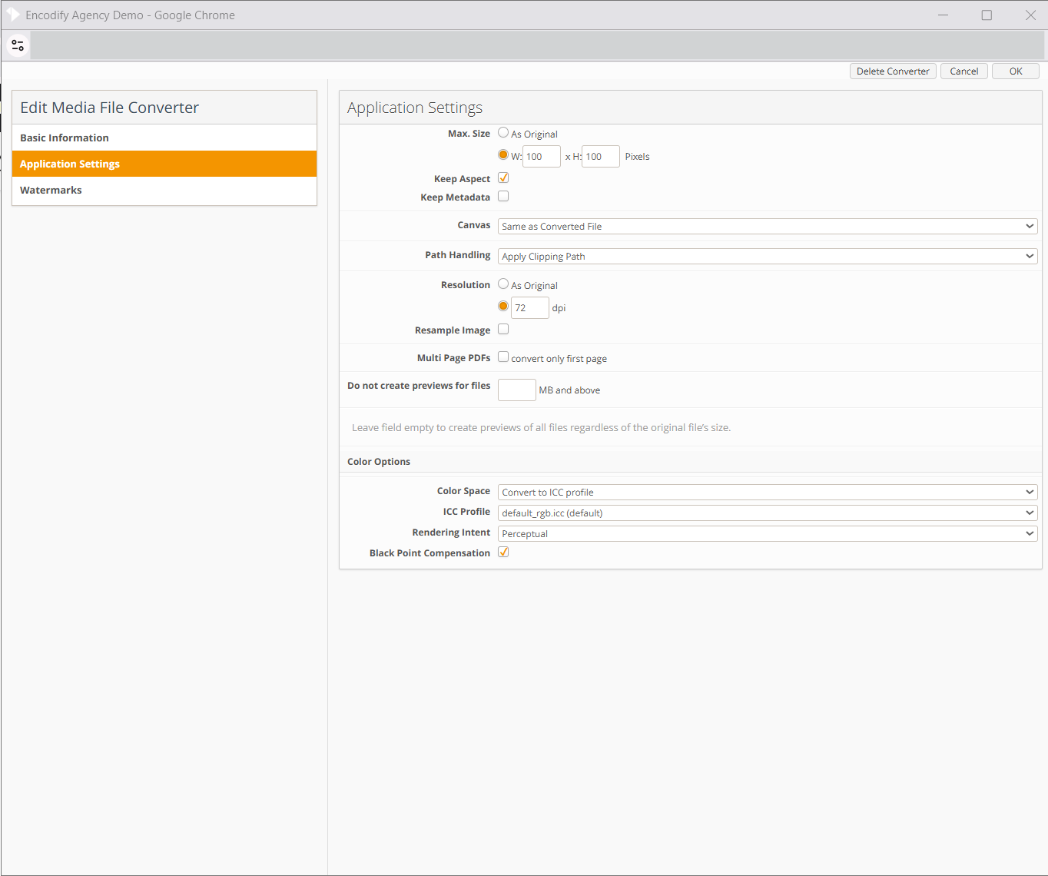Click the Delete Converter button
Viewport: 1048px width, 876px height.
pos(893,71)
